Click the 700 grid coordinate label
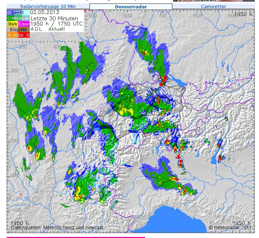 click(163, 16)
